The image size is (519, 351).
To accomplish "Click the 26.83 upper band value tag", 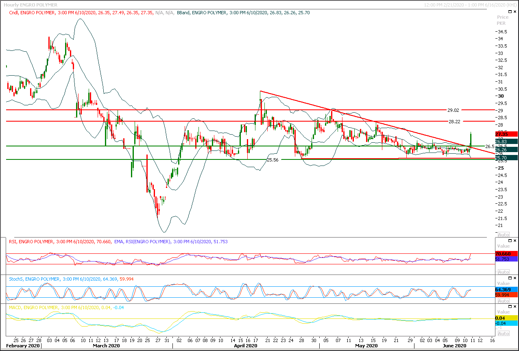I will [506, 141].
